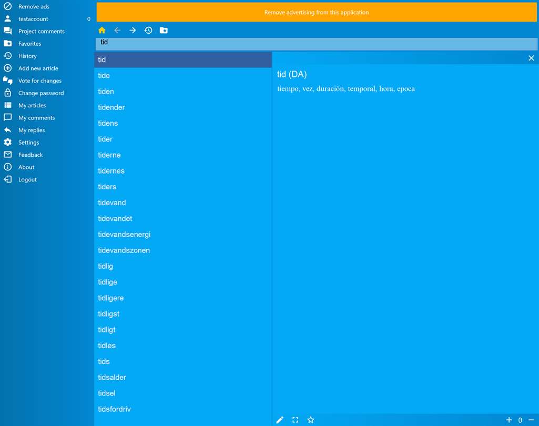The width and height of the screenshot is (539, 426).
Task: Click the Vote for changes thumbs icon
Action: tap(7, 80)
